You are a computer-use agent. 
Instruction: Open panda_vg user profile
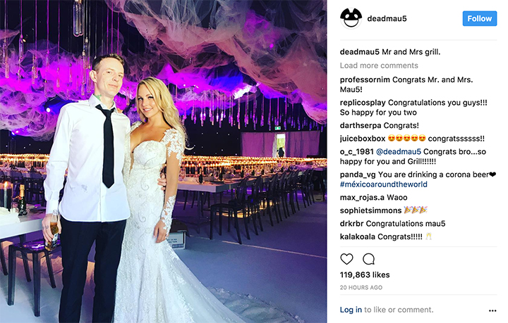coord(358,175)
